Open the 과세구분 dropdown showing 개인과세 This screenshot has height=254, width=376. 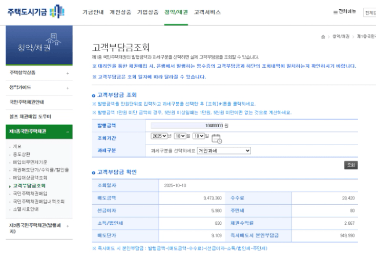click(224, 150)
